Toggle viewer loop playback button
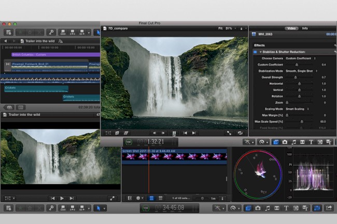The height and width of the screenshot is (224, 337). [x=240, y=133]
